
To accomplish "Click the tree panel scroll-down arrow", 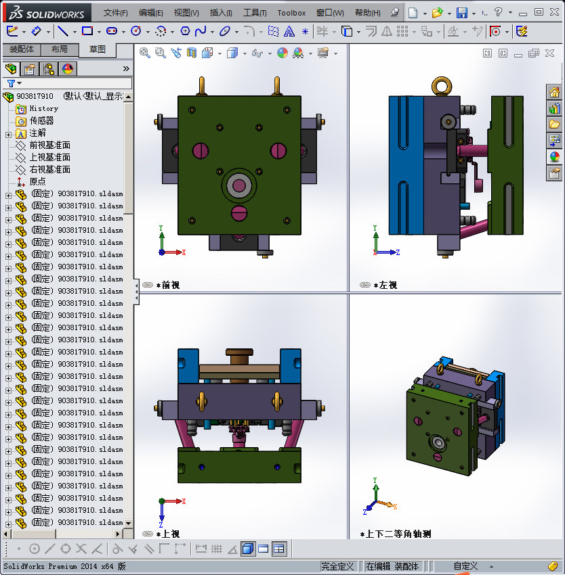I will click(x=128, y=524).
